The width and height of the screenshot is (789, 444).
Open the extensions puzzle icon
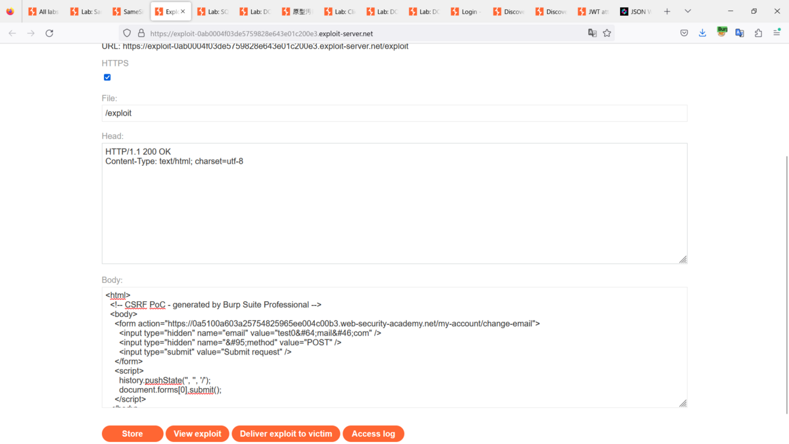tap(758, 33)
